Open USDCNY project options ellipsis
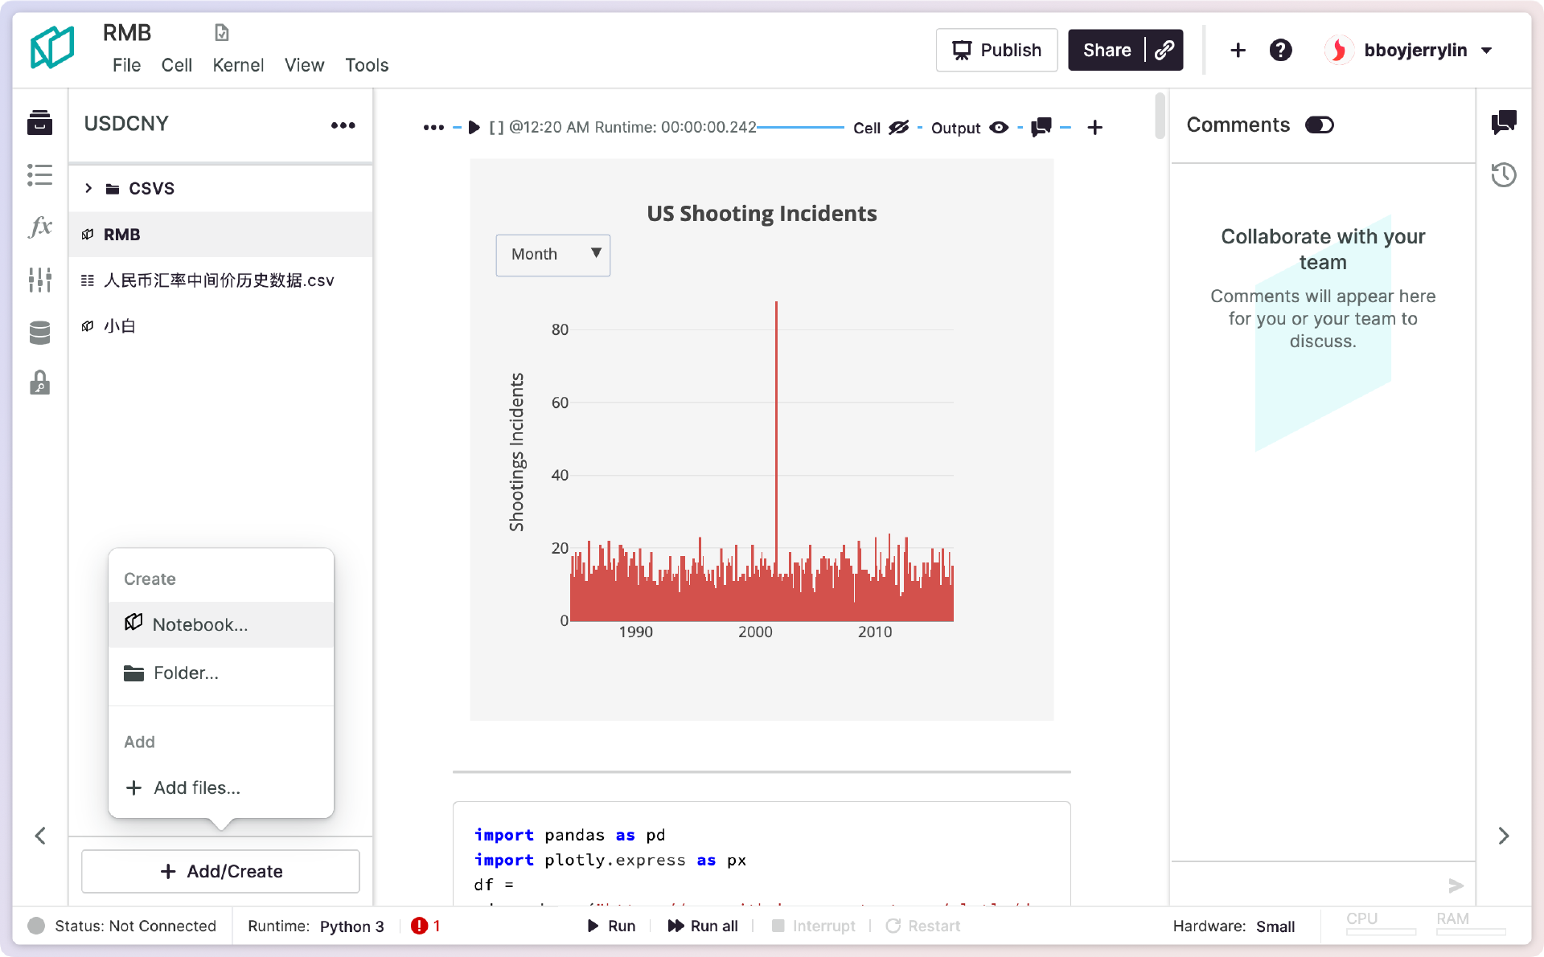The image size is (1544, 957). pyautogui.click(x=343, y=125)
